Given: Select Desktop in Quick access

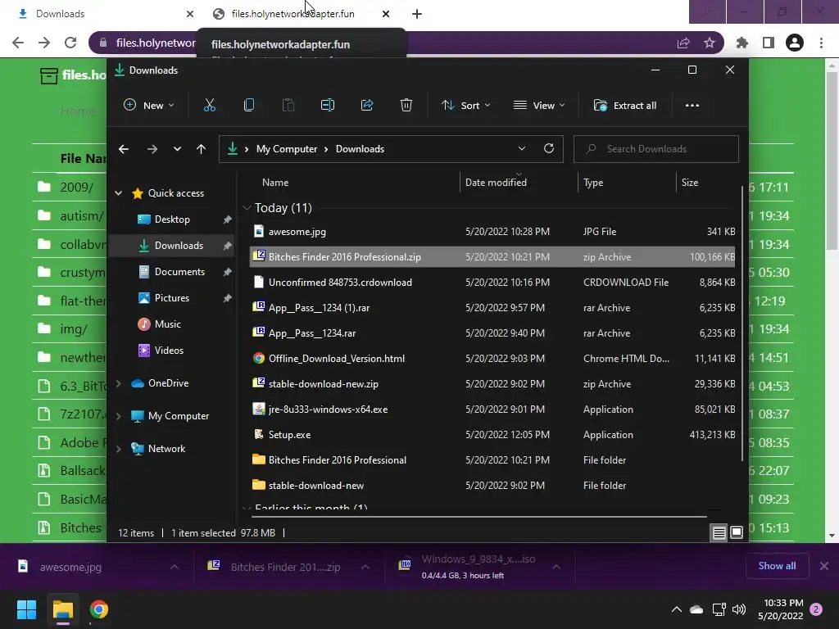Looking at the screenshot, I should coord(171,219).
